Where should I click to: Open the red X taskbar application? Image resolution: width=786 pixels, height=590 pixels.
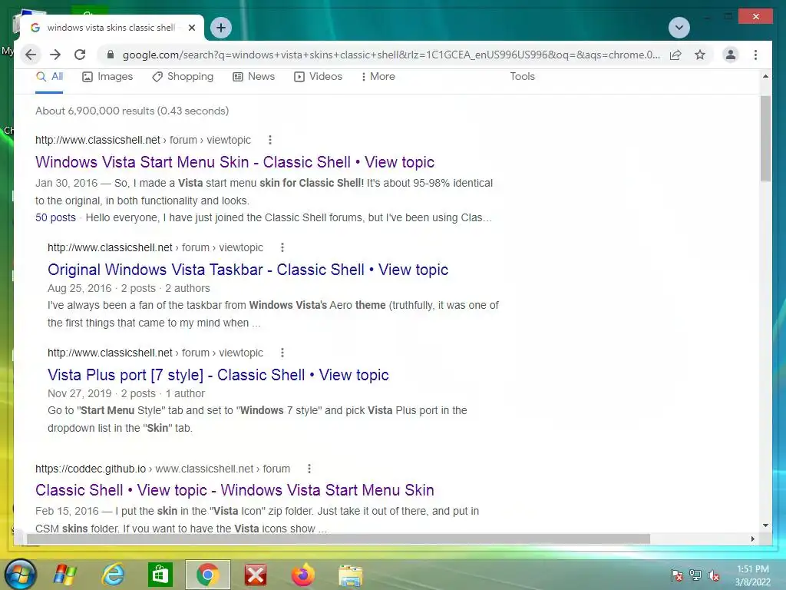256,575
